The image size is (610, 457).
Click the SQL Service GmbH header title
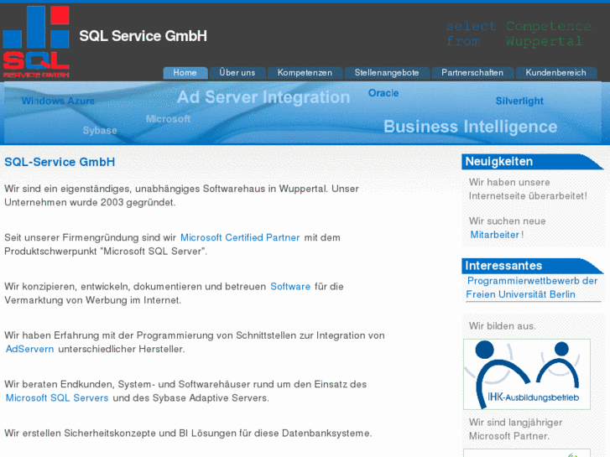pyautogui.click(x=143, y=36)
